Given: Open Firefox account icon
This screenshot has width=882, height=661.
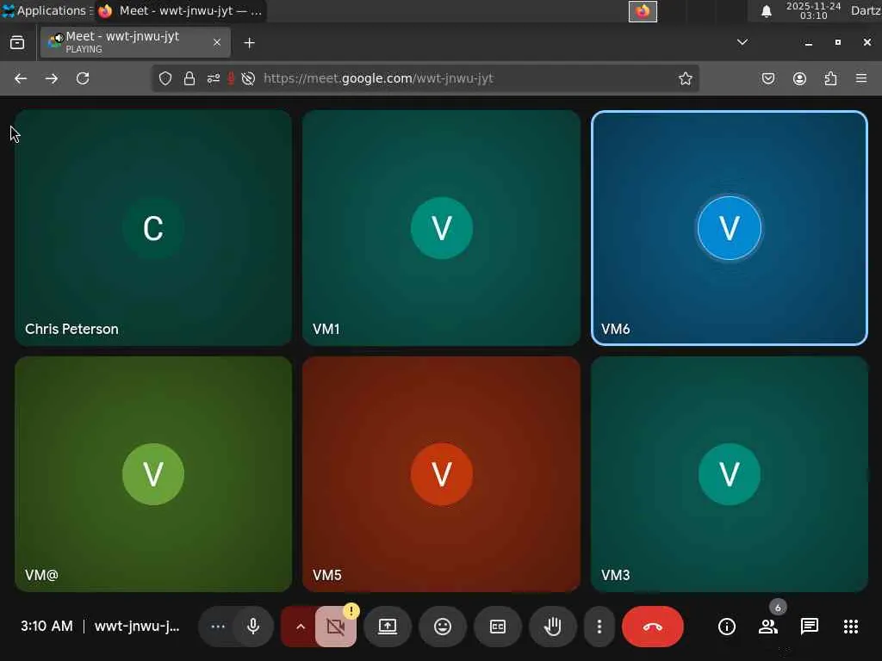Looking at the screenshot, I should tap(799, 78).
